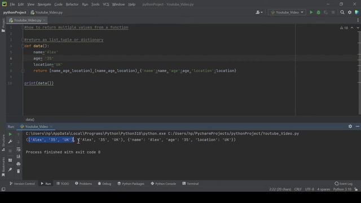361x203 pixels.
Task: Open the Code menu
Action: (58, 5)
